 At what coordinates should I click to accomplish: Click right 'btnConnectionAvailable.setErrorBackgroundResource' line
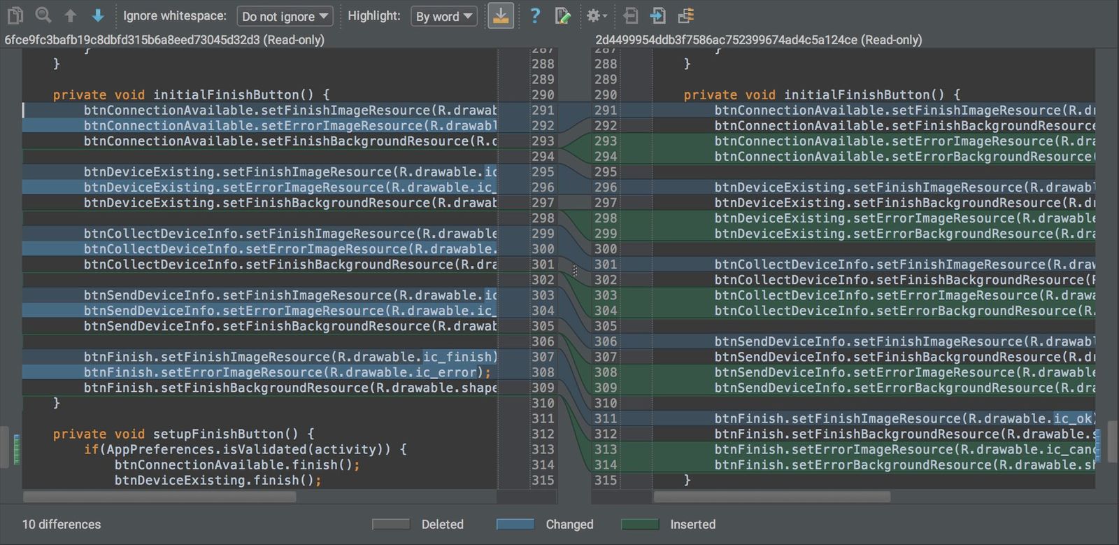click(905, 156)
